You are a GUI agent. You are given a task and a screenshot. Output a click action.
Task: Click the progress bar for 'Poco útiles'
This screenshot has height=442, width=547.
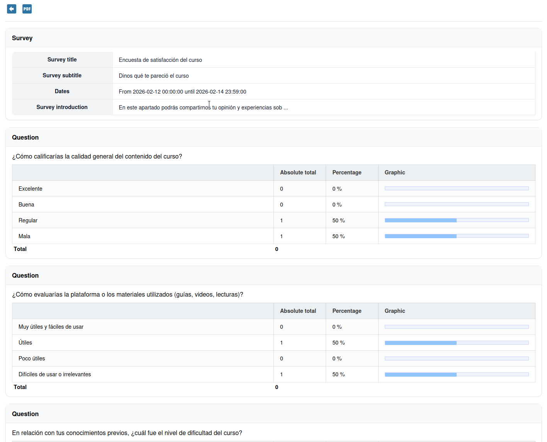[x=457, y=358]
